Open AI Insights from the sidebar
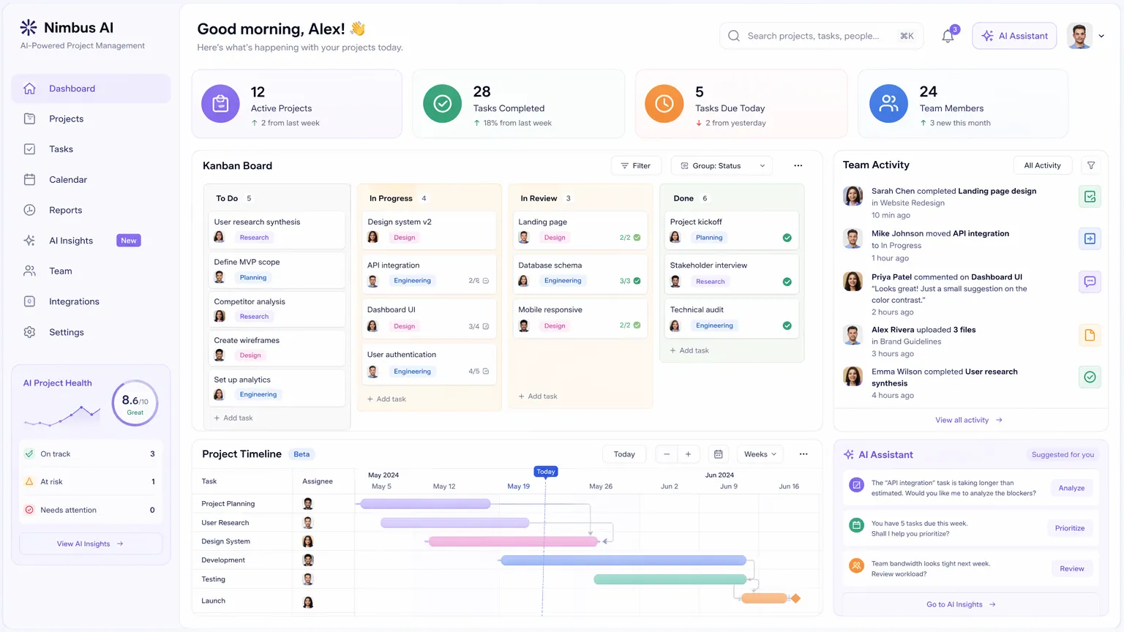 [71, 240]
